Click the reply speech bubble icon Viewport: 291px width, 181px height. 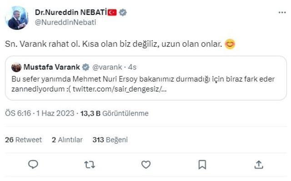(x=33, y=164)
